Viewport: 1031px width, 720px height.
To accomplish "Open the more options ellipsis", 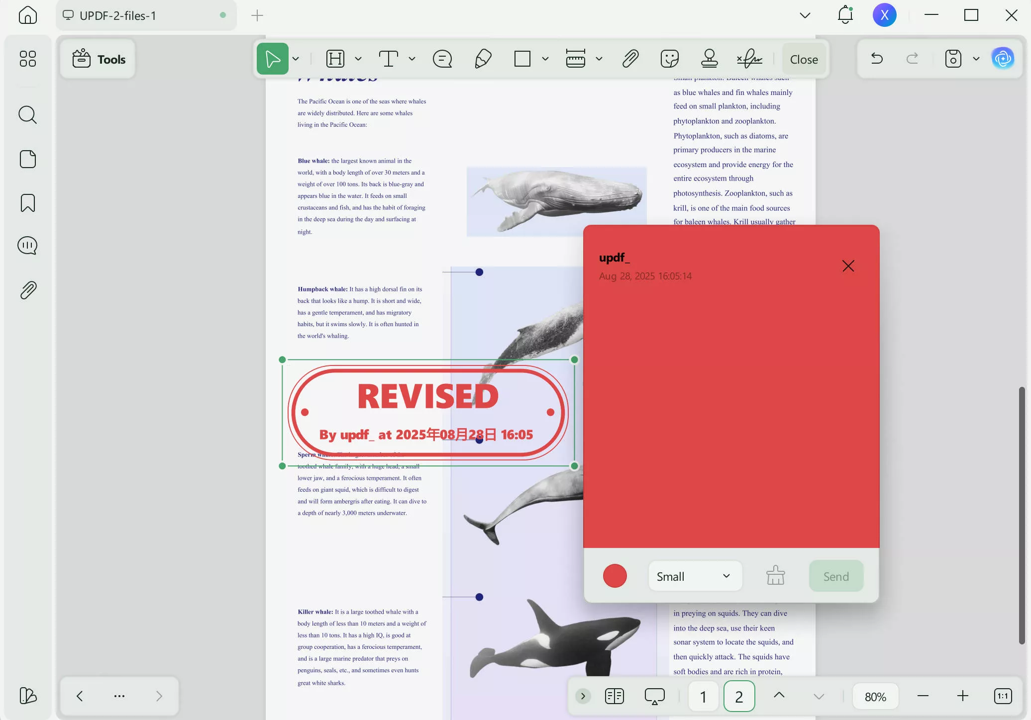I will point(119,696).
